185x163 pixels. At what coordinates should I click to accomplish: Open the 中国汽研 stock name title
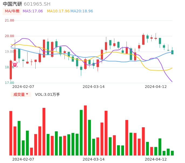click(x=12, y=4)
